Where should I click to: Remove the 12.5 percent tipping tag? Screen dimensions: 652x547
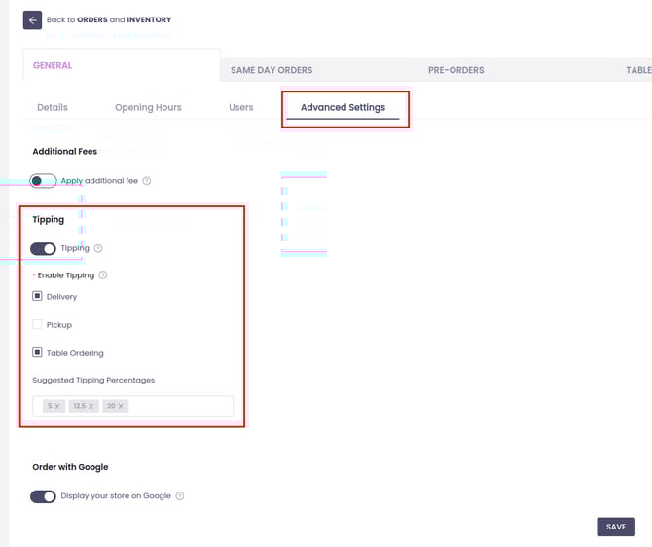click(x=91, y=406)
